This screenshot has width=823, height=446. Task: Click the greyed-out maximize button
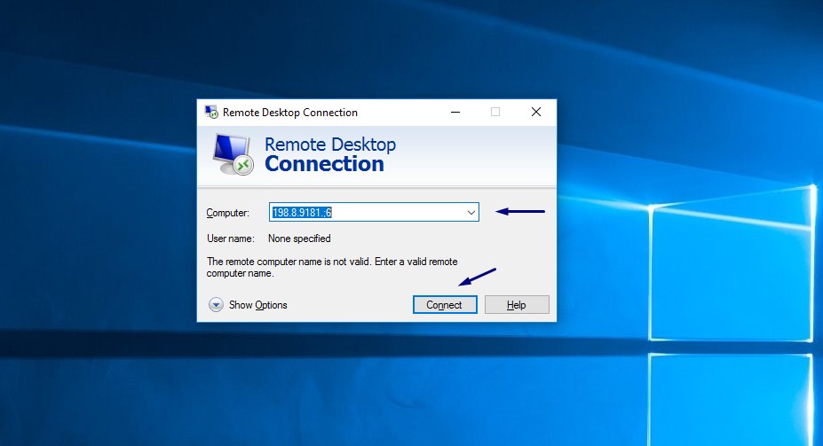pyautogui.click(x=495, y=112)
